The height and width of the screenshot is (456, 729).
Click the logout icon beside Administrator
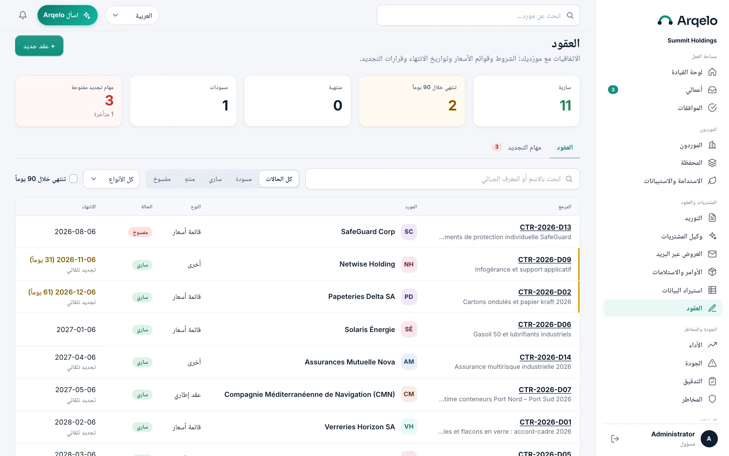coord(615,439)
